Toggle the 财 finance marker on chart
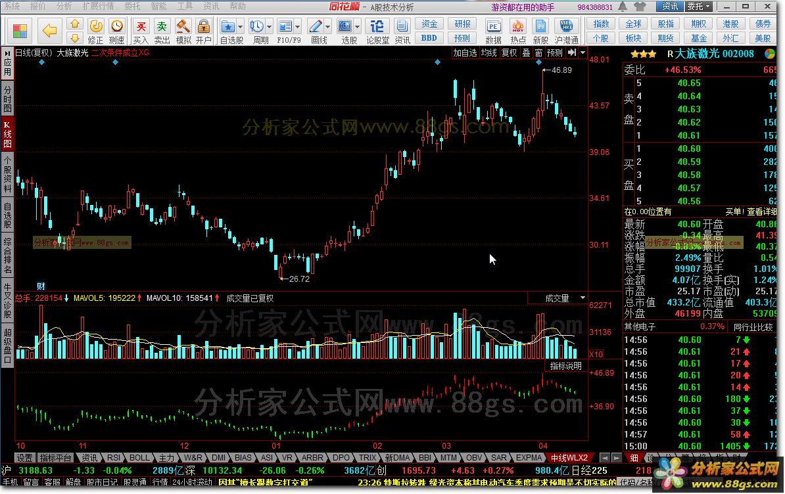785x494 pixels. click(x=41, y=286)
